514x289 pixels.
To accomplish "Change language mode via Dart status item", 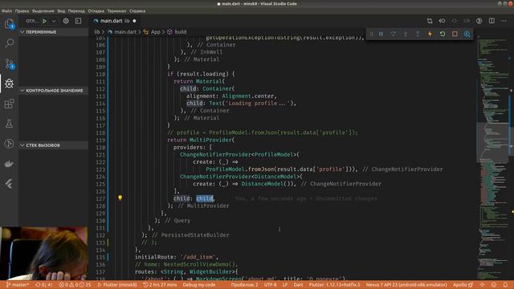I will click(x=298, y=285).
